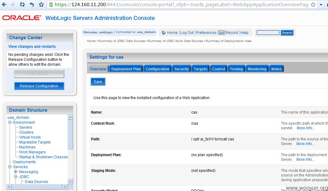Image resolution: width=328 pixels, height=191 pixels.
Task: Click More Info link for Path row
Action: click(x=305, y=144)
